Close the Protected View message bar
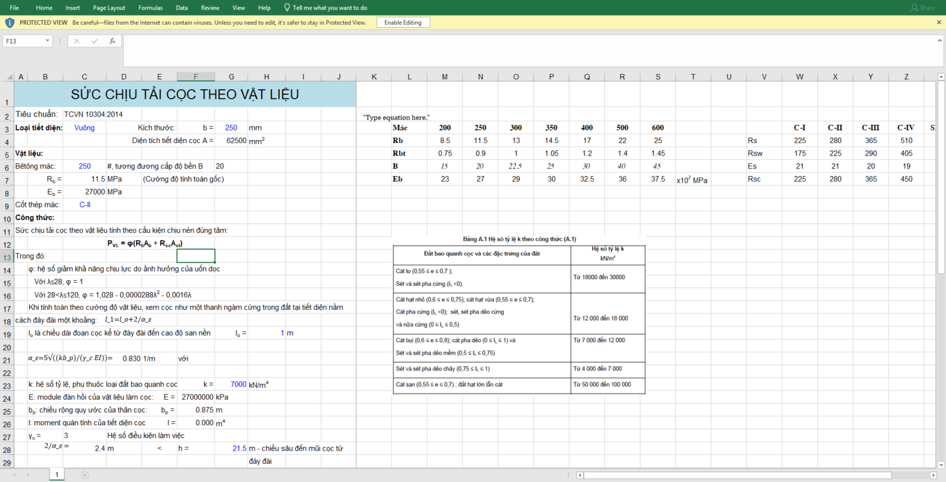 [x=938, y=22]
